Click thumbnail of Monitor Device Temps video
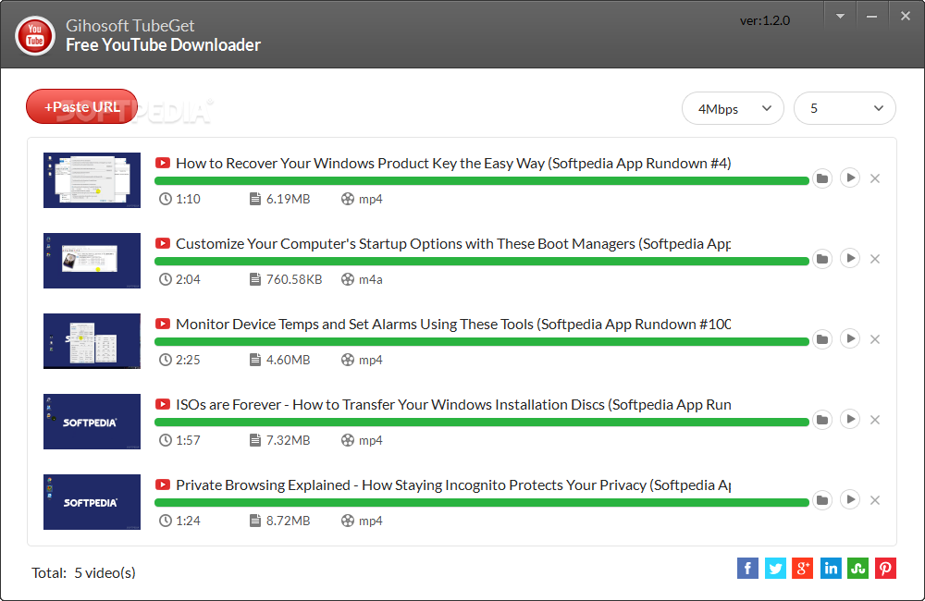This screenshot has width=925, height=601. click(92, 341)
